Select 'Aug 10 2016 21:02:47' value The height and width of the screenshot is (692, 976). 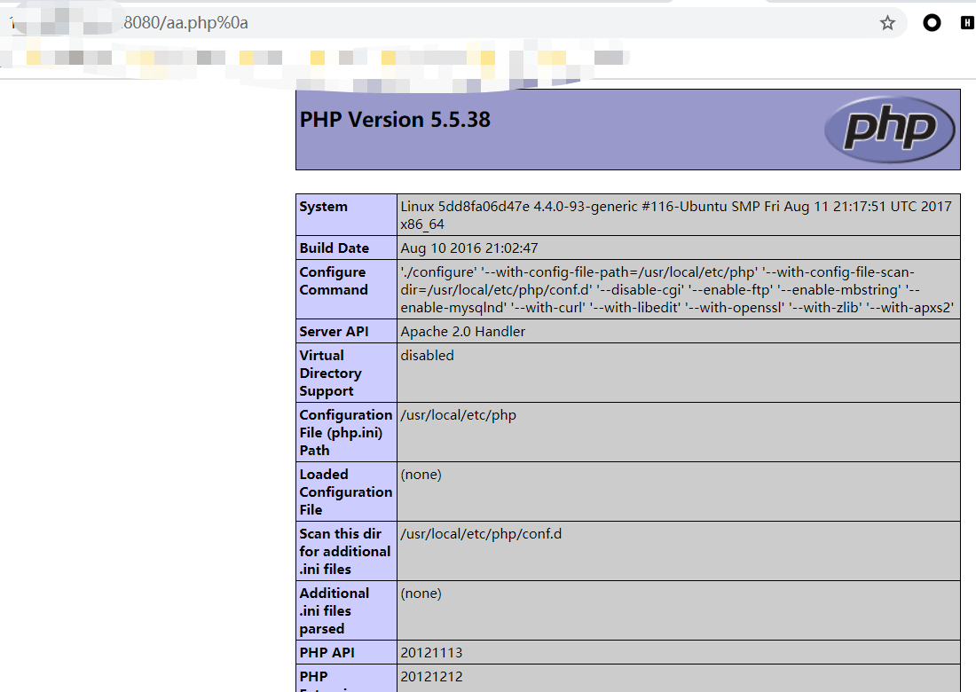point(469,248)
